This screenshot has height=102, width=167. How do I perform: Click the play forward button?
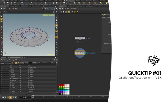click(13, 97)
